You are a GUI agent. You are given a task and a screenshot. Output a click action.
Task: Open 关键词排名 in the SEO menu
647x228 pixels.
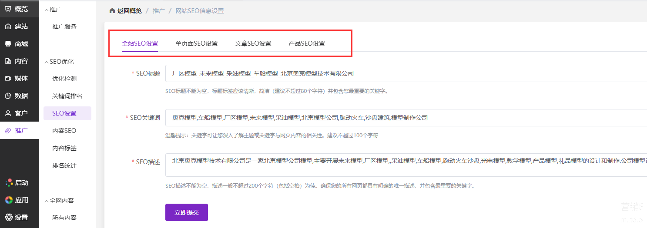point(67,96)
